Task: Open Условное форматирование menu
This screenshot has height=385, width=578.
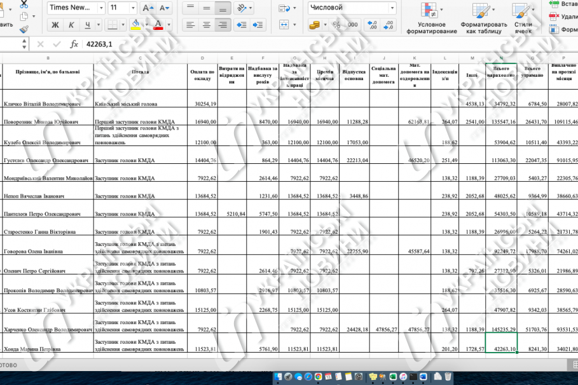Action: (432, 18)
